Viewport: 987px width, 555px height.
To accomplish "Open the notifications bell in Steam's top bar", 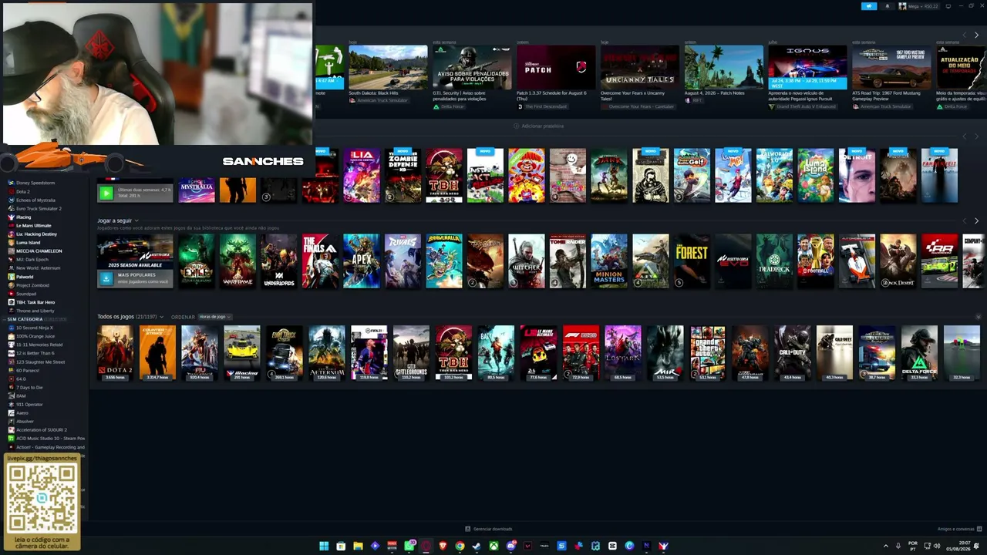I will pos(887,6).
